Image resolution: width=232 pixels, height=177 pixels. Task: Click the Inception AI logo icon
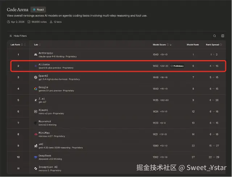pos(36,168)
